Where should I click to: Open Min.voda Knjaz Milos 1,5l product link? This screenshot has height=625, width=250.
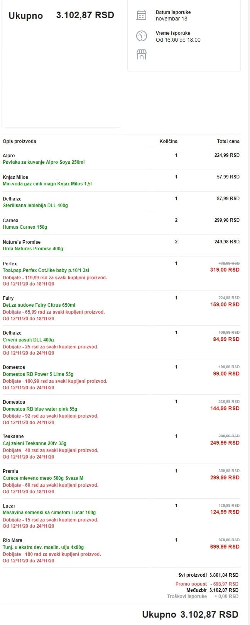(47, 184)
